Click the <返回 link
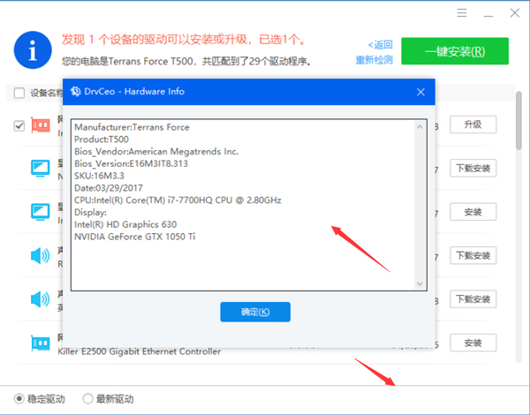Viewport: 530px width, 415px height. click(x=380, y=45)
